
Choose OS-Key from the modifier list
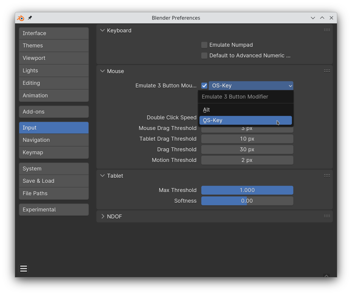coord(246,120)
